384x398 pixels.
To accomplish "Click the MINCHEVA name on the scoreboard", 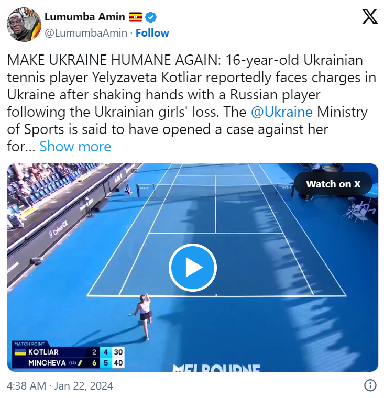I will point(47,363).
